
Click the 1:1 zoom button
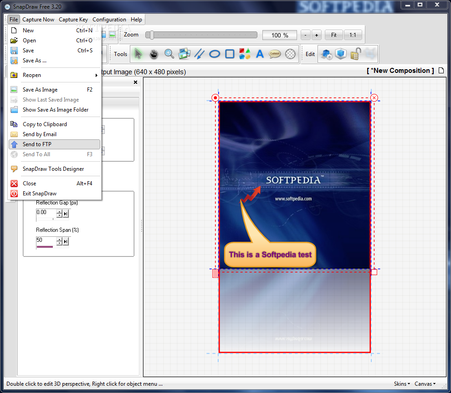pyautogui.click(x=353, y=35)
